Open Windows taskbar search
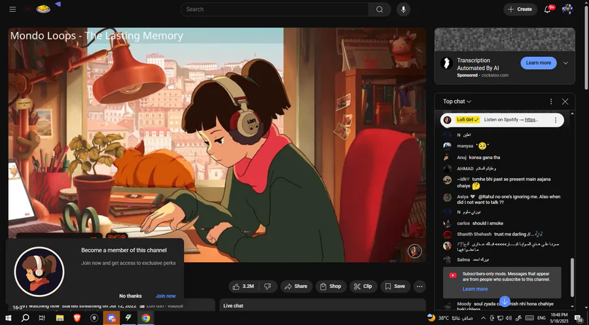The height and width of the screenshot is (325, 589). [x=25, y=318]
